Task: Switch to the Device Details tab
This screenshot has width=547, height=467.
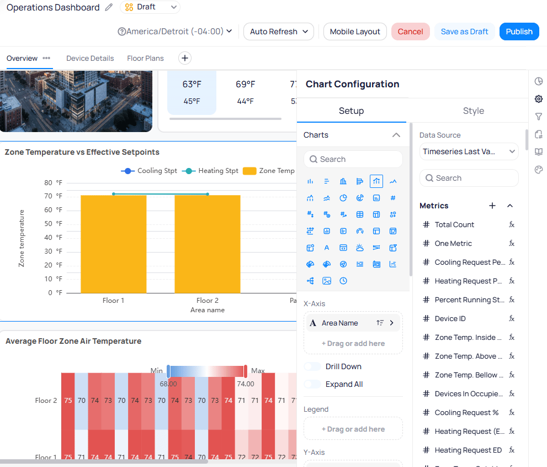Action: pos(90,59)
